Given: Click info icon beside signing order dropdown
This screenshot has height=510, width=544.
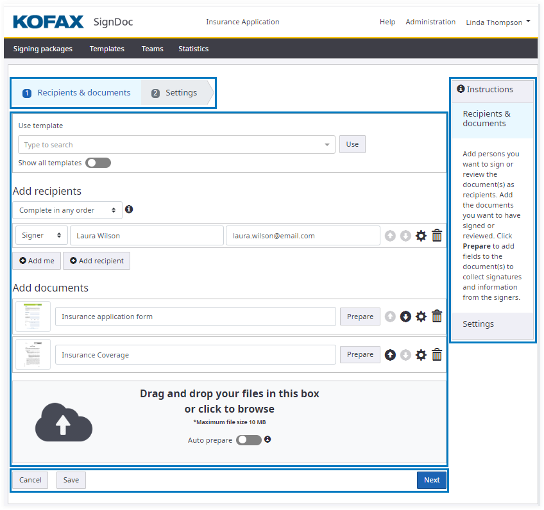Looking at the screenshot, I should [x=129, y=210].
